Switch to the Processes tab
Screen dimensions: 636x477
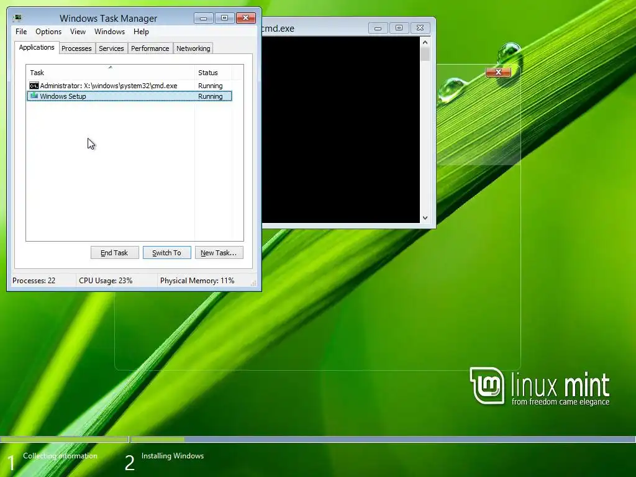76,48
